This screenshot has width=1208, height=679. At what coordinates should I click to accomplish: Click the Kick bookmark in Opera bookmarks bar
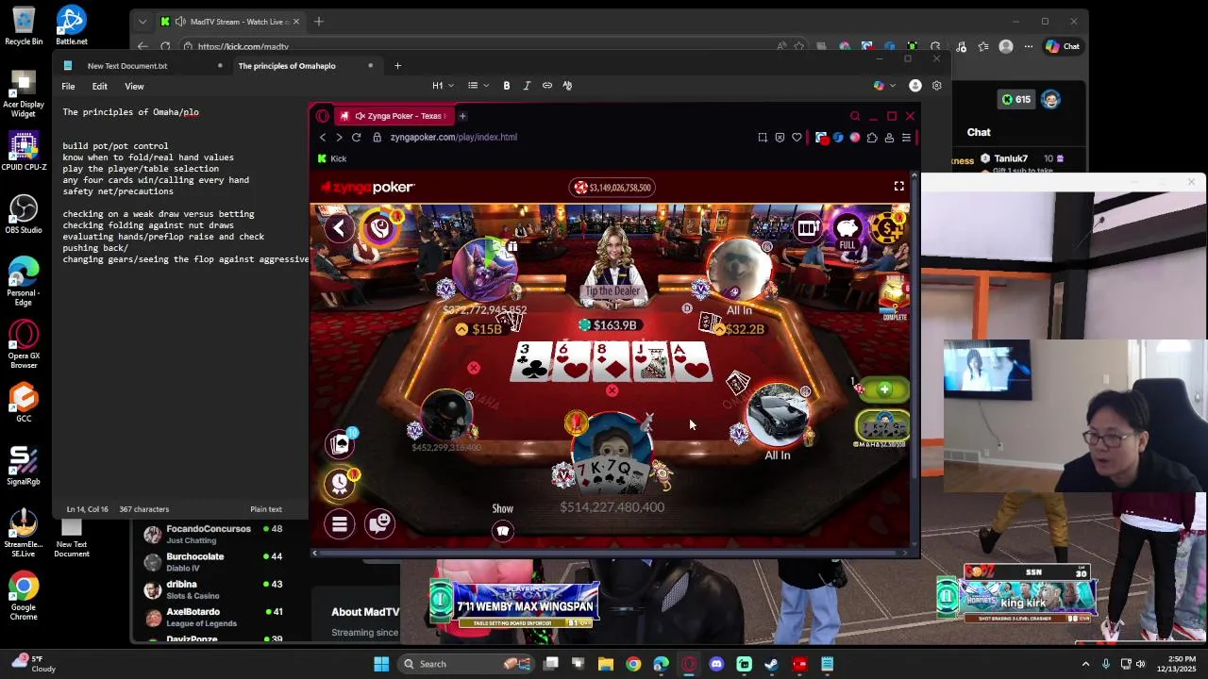(x=332, y=158)
